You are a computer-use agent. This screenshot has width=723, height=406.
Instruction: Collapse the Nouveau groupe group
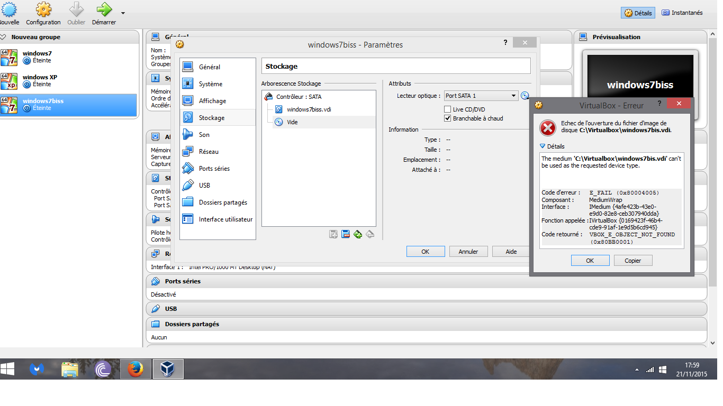pyautogui.click(x=3, y=37)
